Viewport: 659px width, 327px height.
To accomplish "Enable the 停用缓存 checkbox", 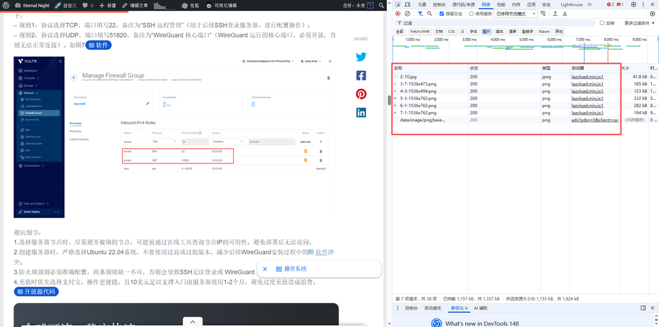I will pyautogui.click(x=471, y=14).
